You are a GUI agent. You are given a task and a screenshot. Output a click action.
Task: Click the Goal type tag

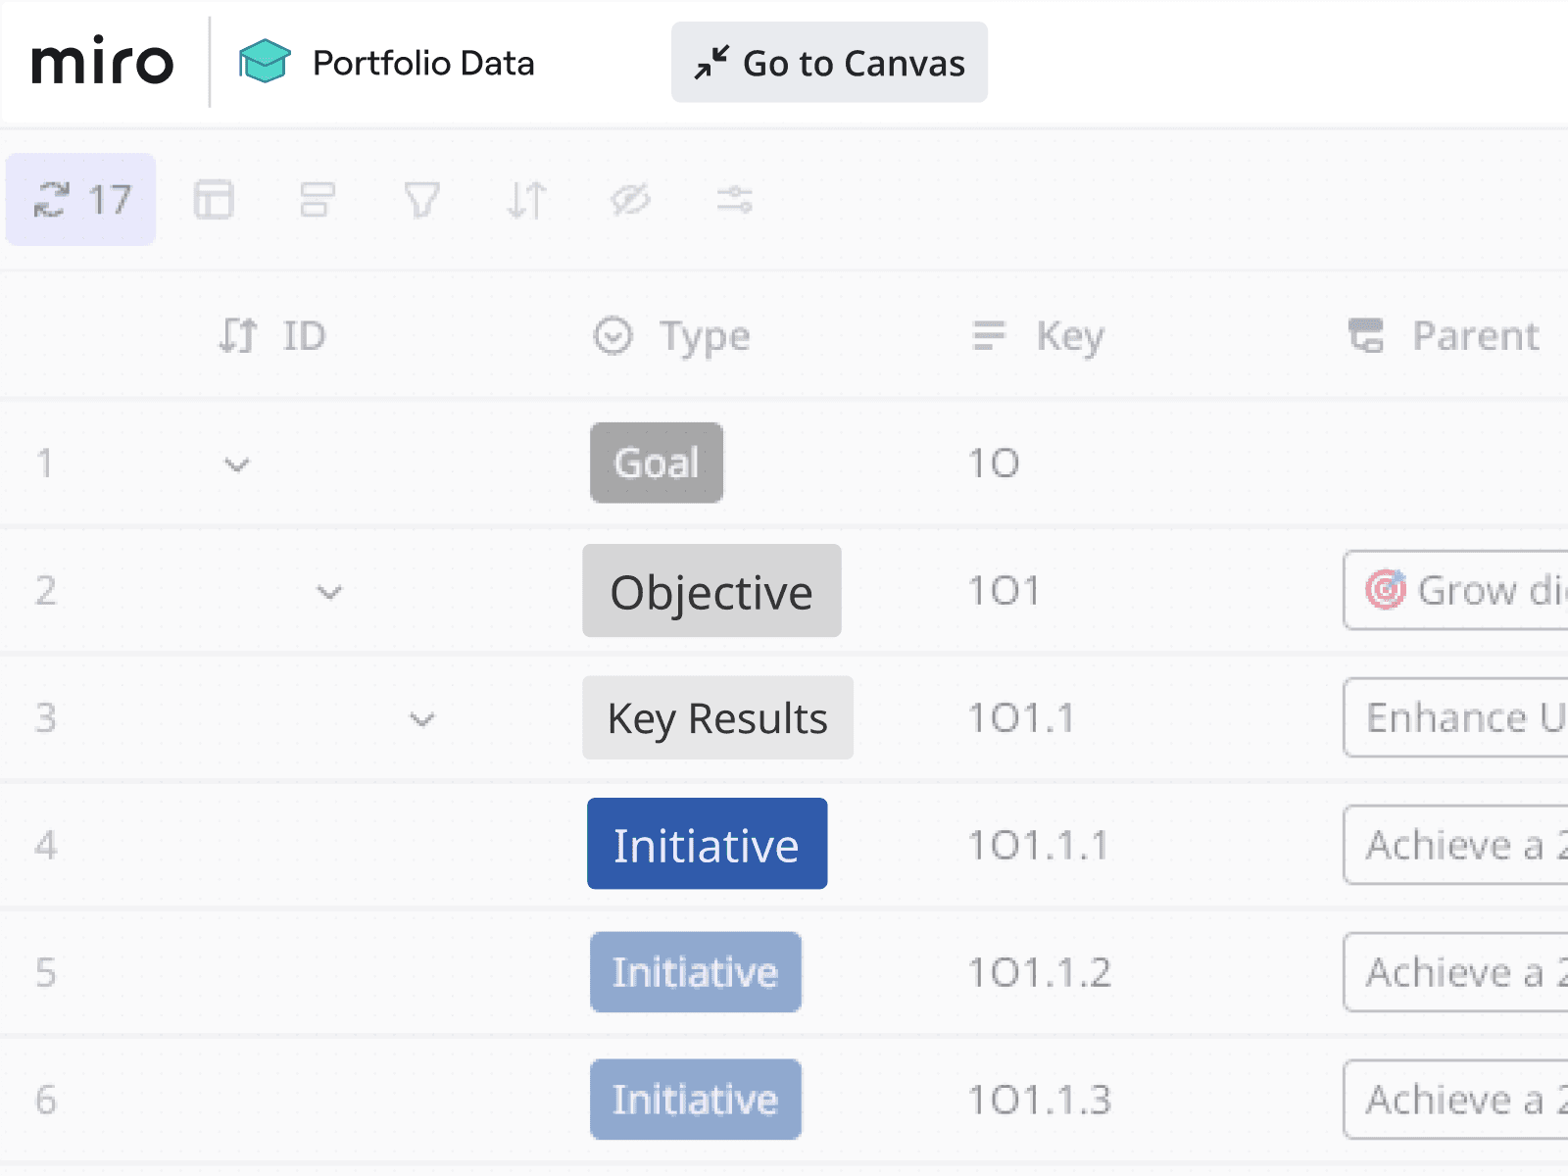[657, 464]
